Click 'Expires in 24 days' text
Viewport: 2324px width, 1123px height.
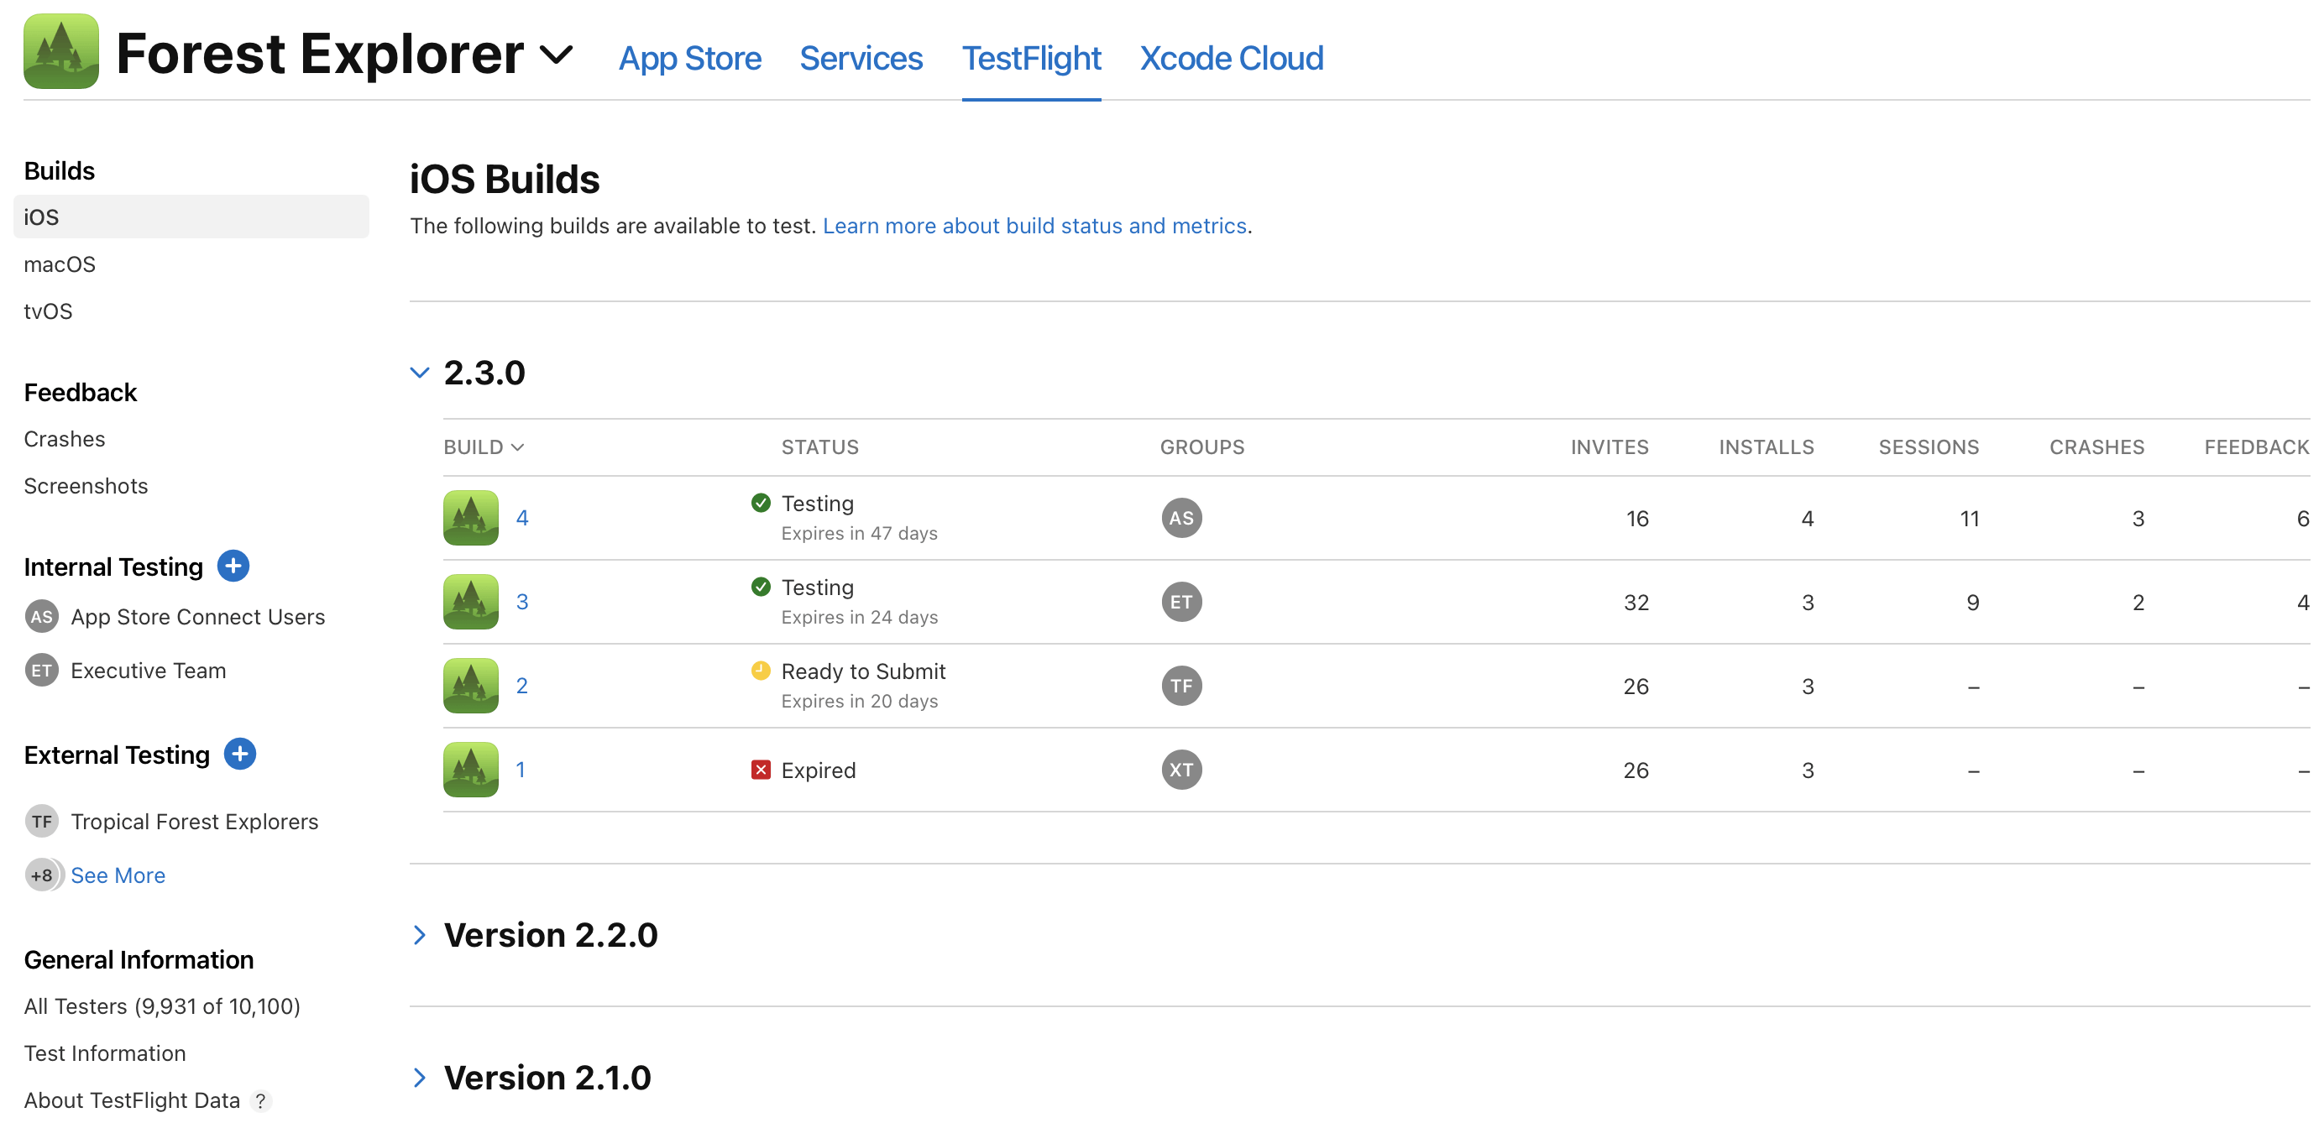coord(859,618)
